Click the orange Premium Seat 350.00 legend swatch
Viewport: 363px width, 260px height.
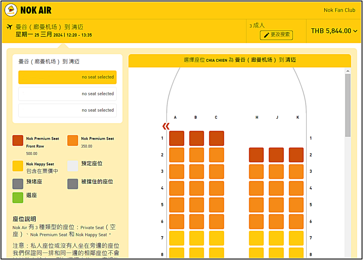[73, 140]
